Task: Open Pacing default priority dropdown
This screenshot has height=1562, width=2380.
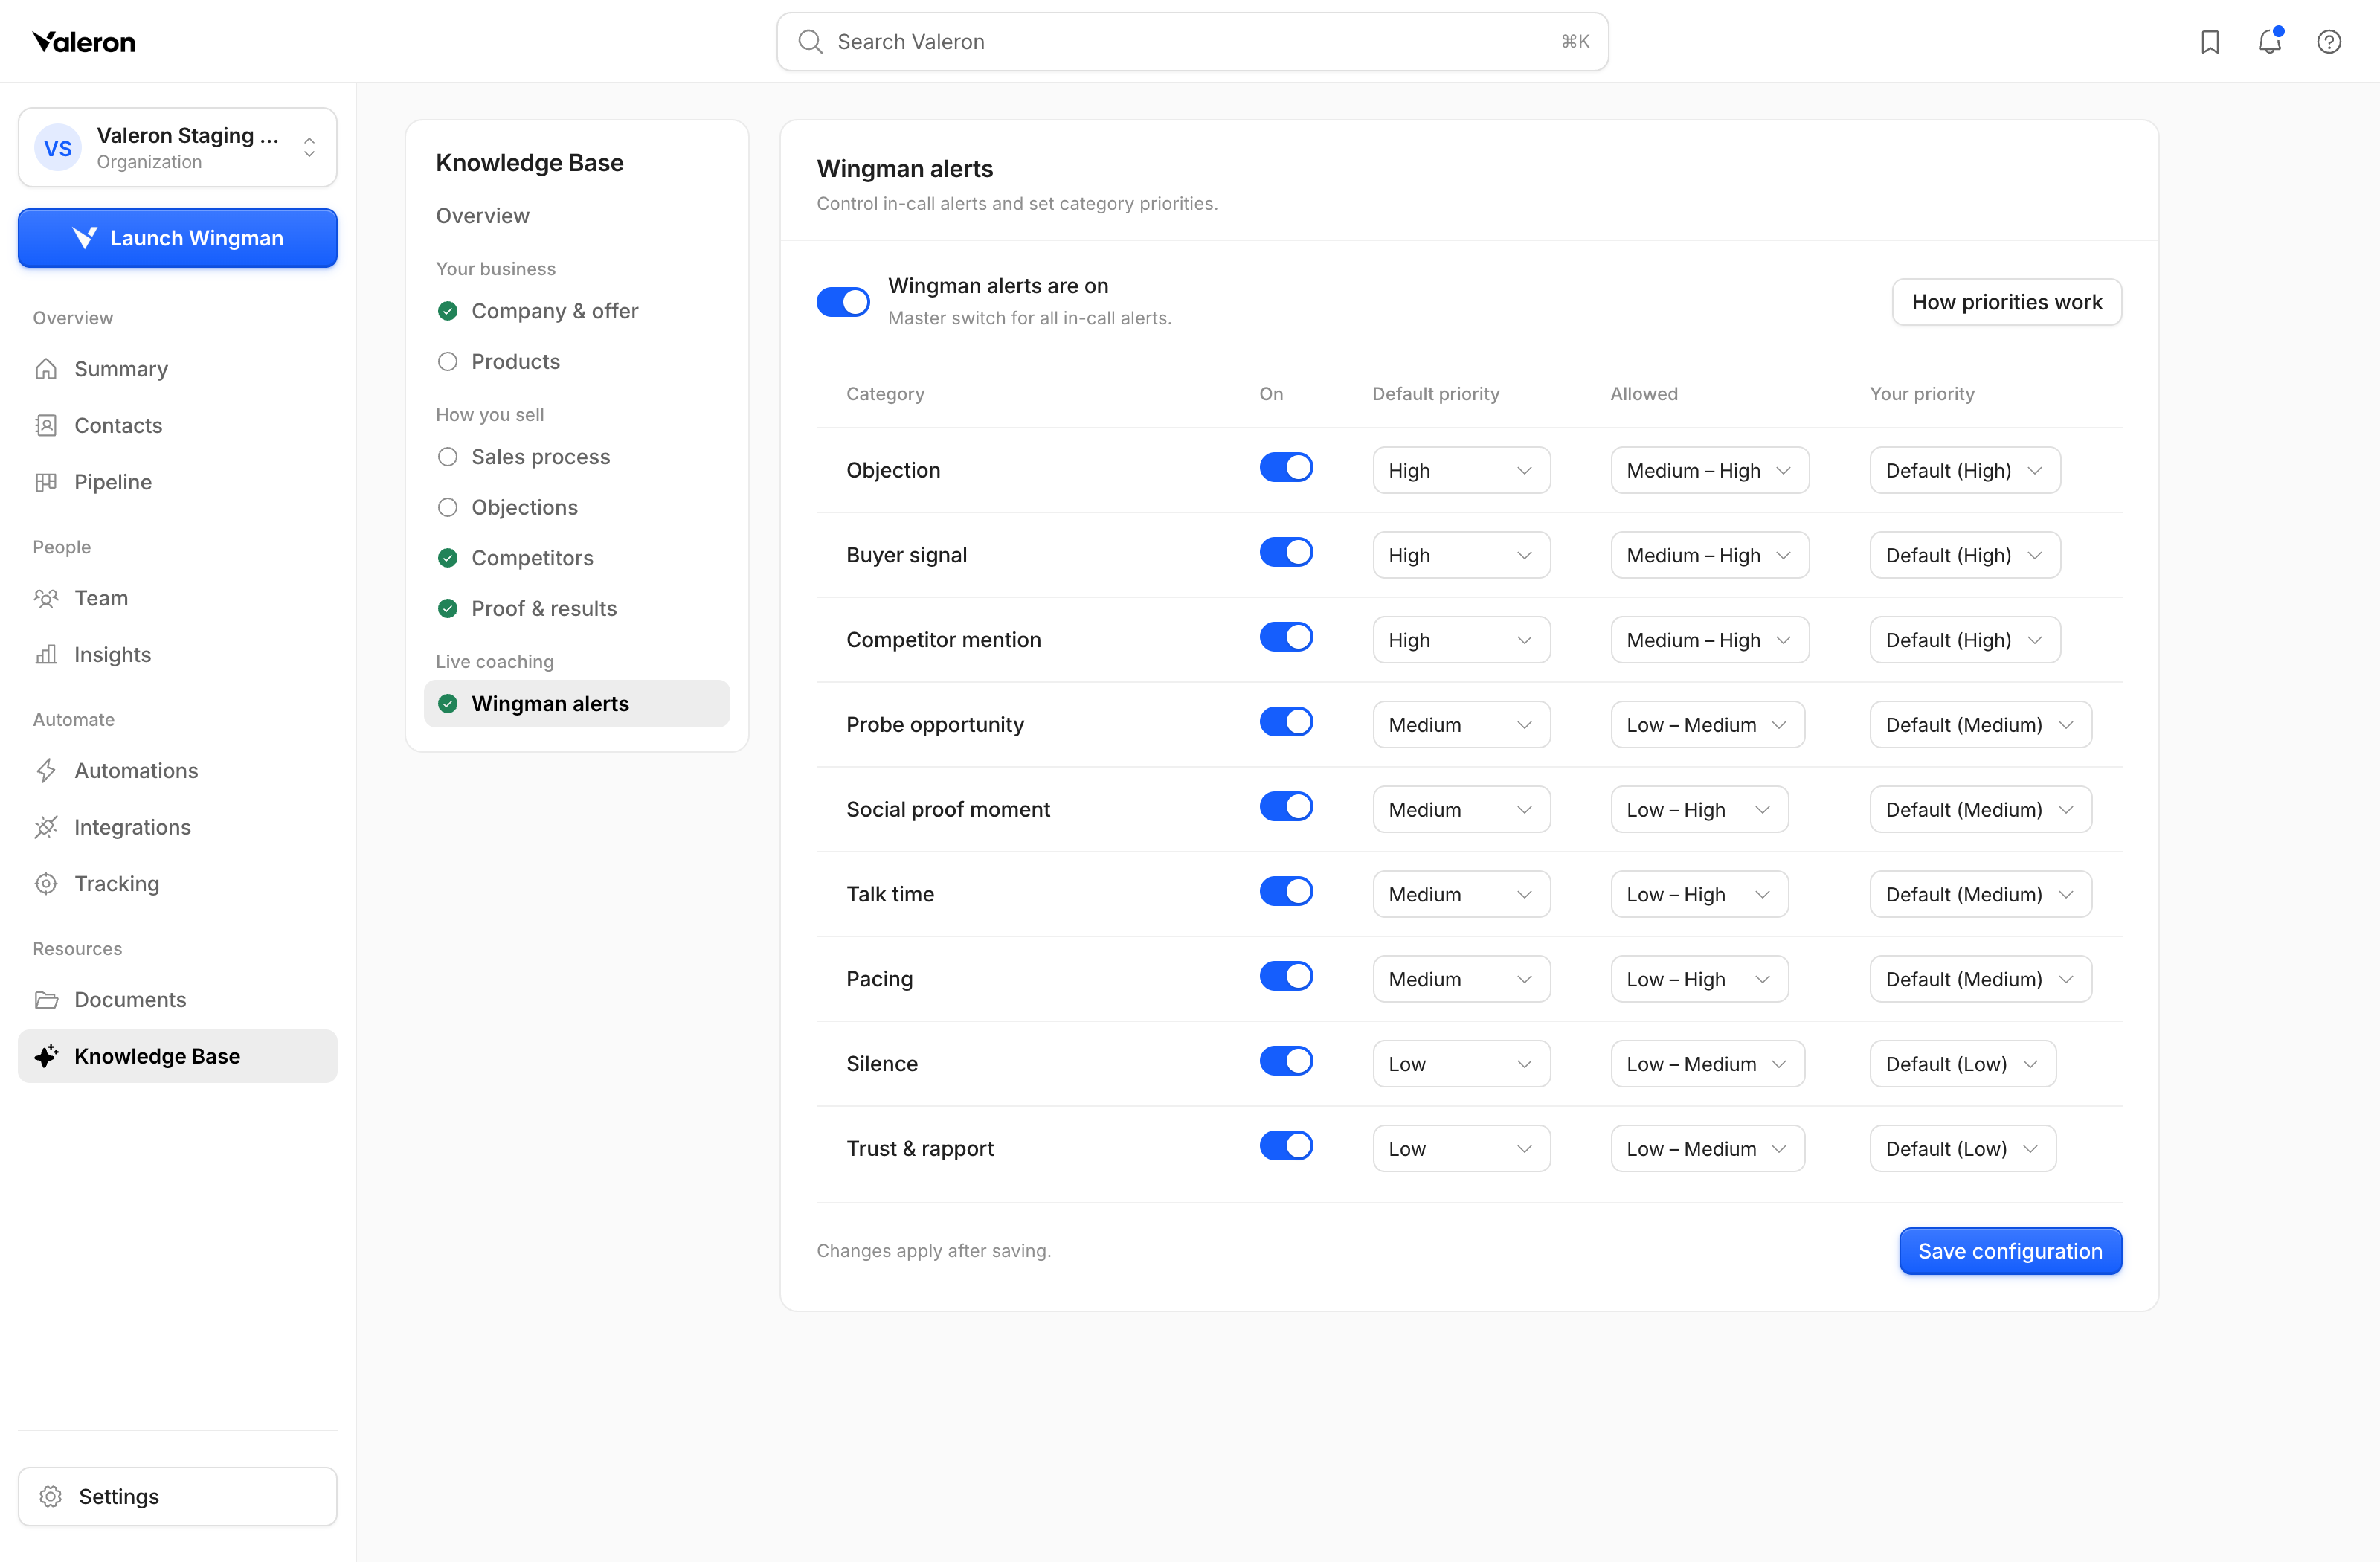Action: [x=1461, y=979]
